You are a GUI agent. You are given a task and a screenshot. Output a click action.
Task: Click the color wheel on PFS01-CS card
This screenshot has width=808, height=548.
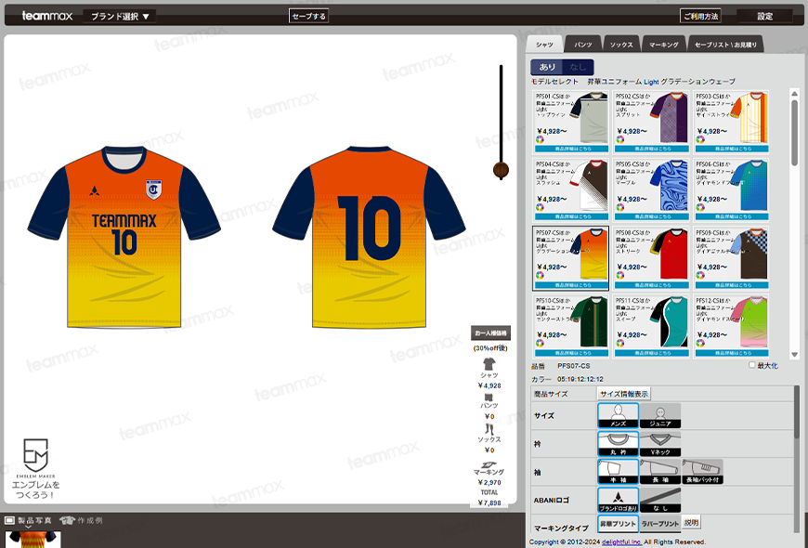tap(540, 139)
